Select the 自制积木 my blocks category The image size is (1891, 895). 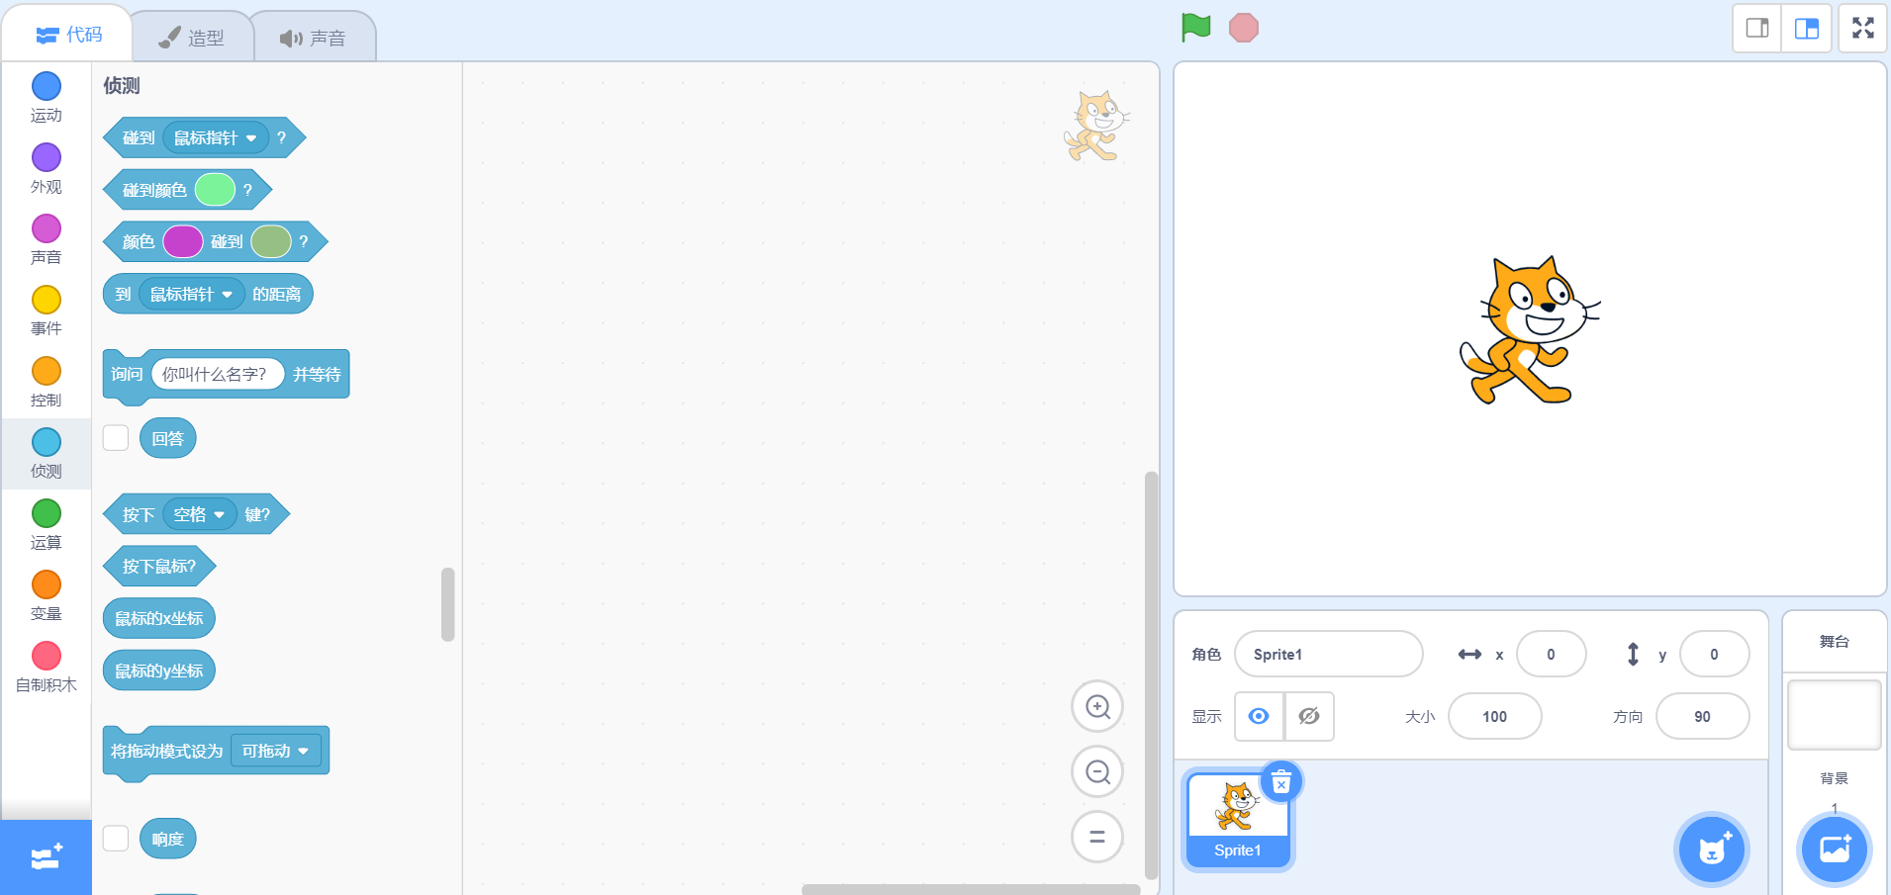click(47, 668)
